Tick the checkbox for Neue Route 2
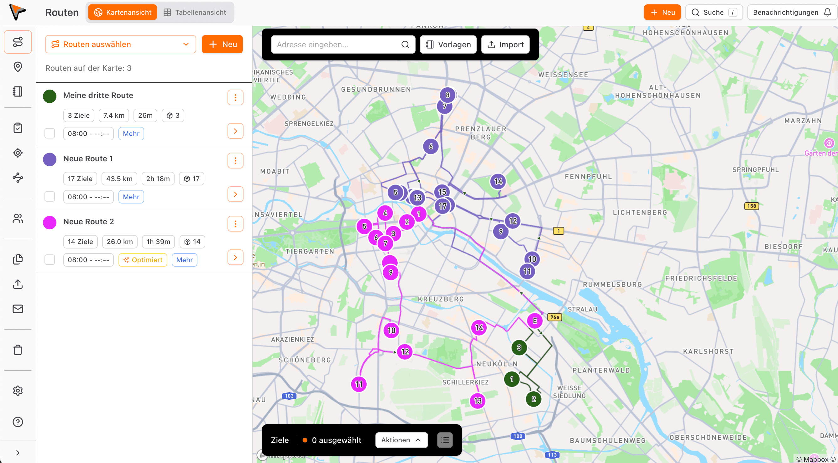The image size is (838, 463). 50,260
